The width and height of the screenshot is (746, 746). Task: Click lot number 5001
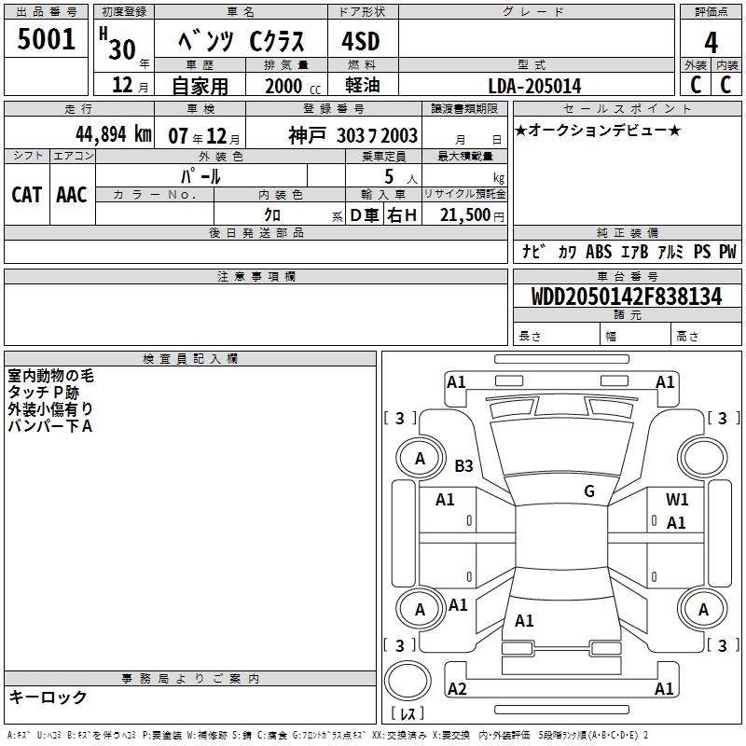point(46,39)
